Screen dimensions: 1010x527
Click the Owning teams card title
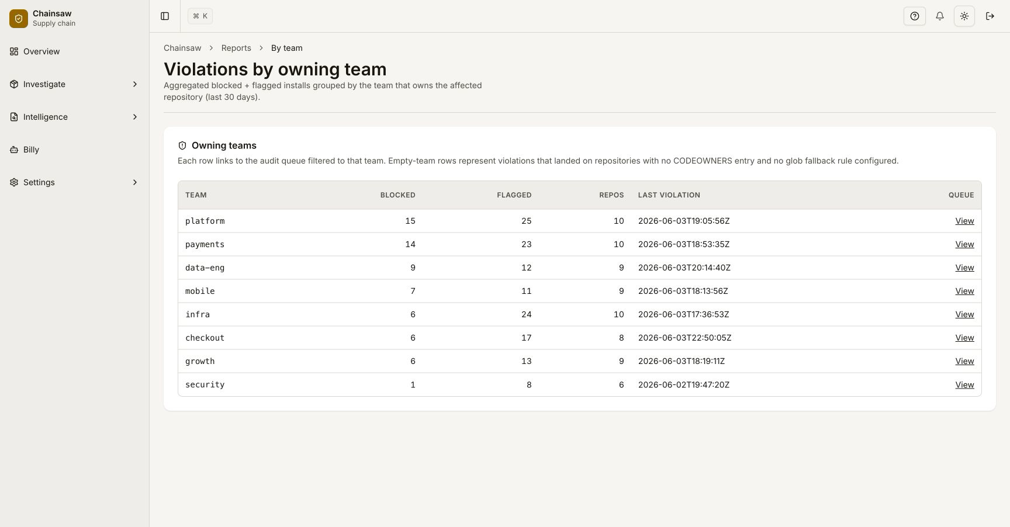click(224, 145)
